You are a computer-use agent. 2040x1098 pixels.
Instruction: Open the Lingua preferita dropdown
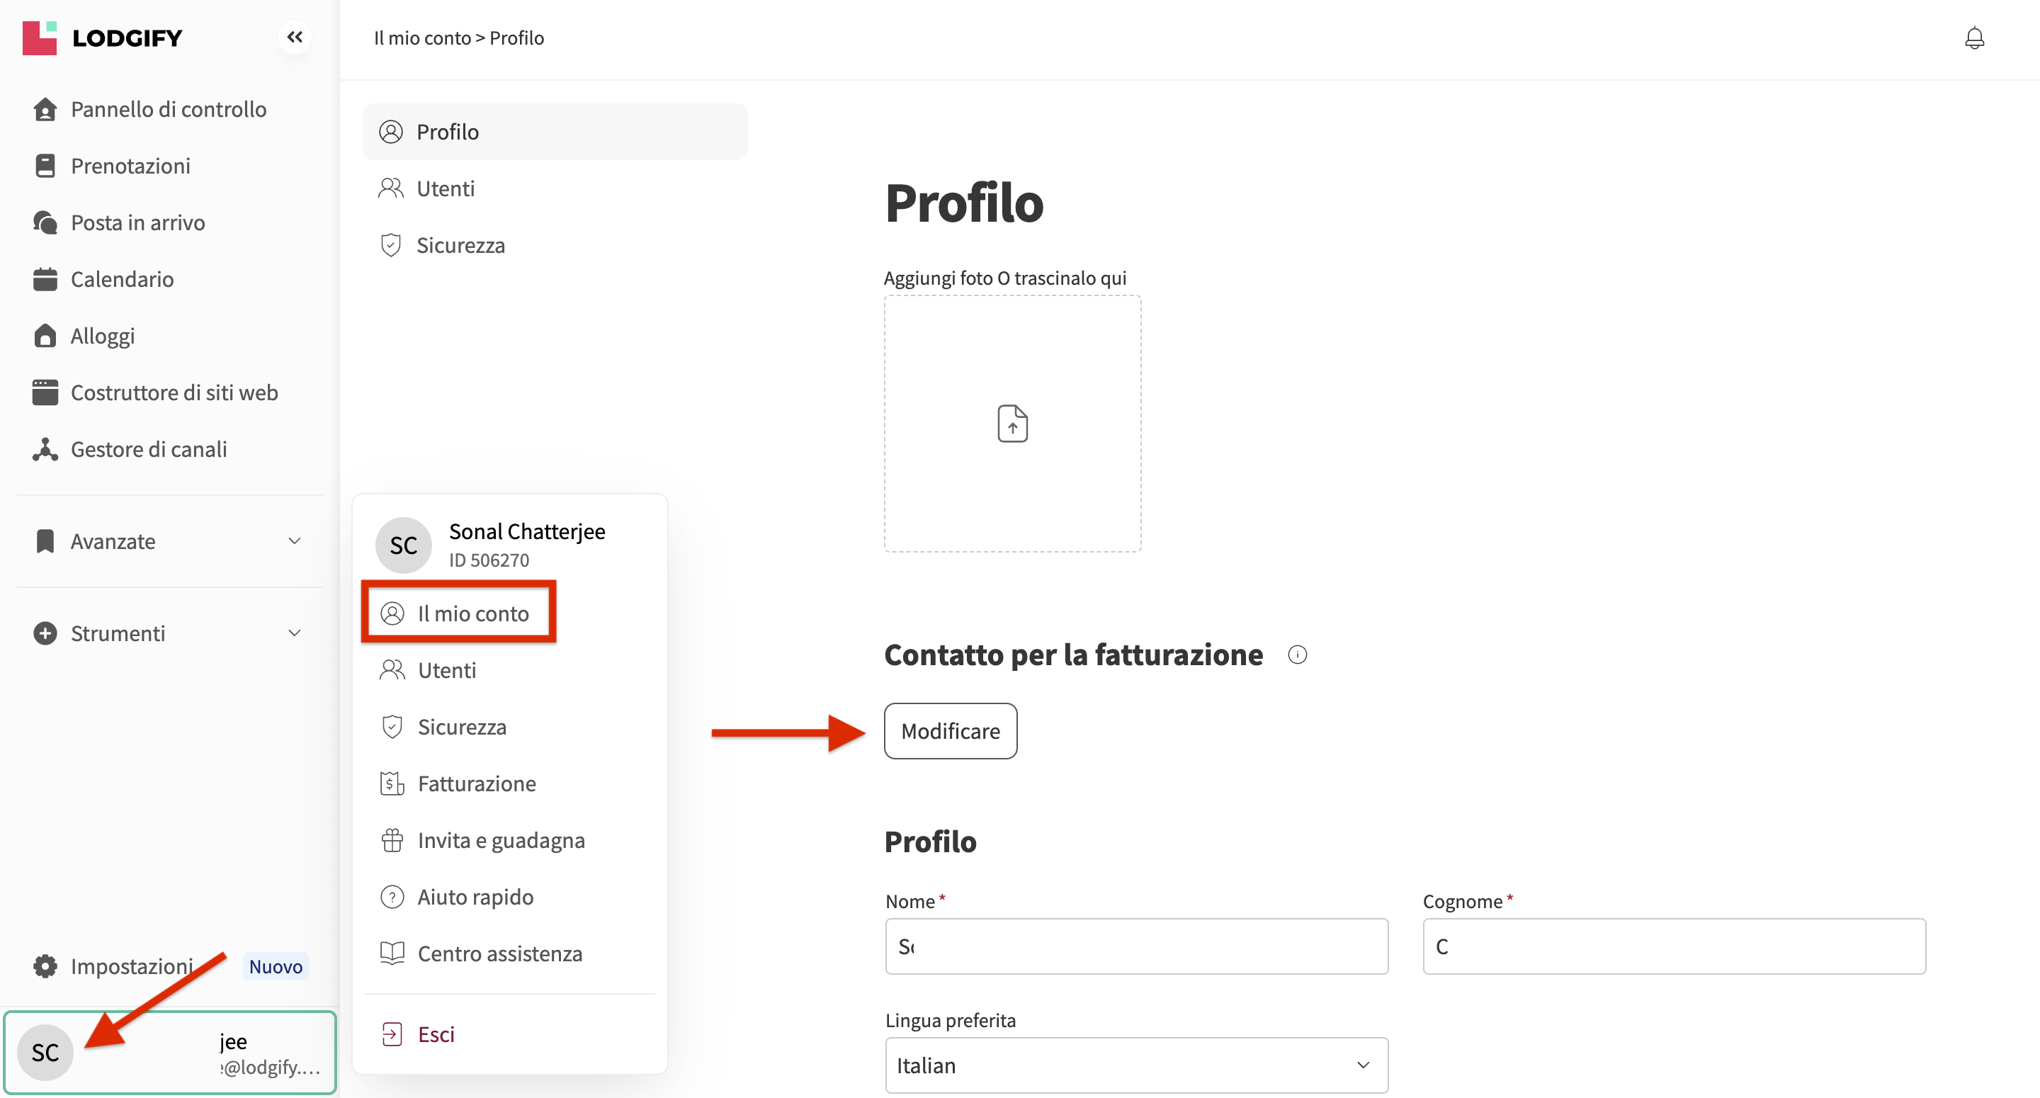(x=1135, y=1065)
